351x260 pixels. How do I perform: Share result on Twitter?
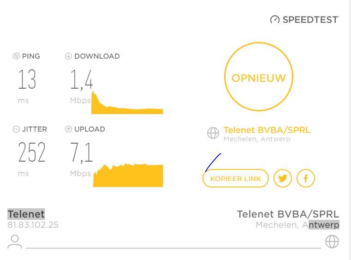point(283,178)
